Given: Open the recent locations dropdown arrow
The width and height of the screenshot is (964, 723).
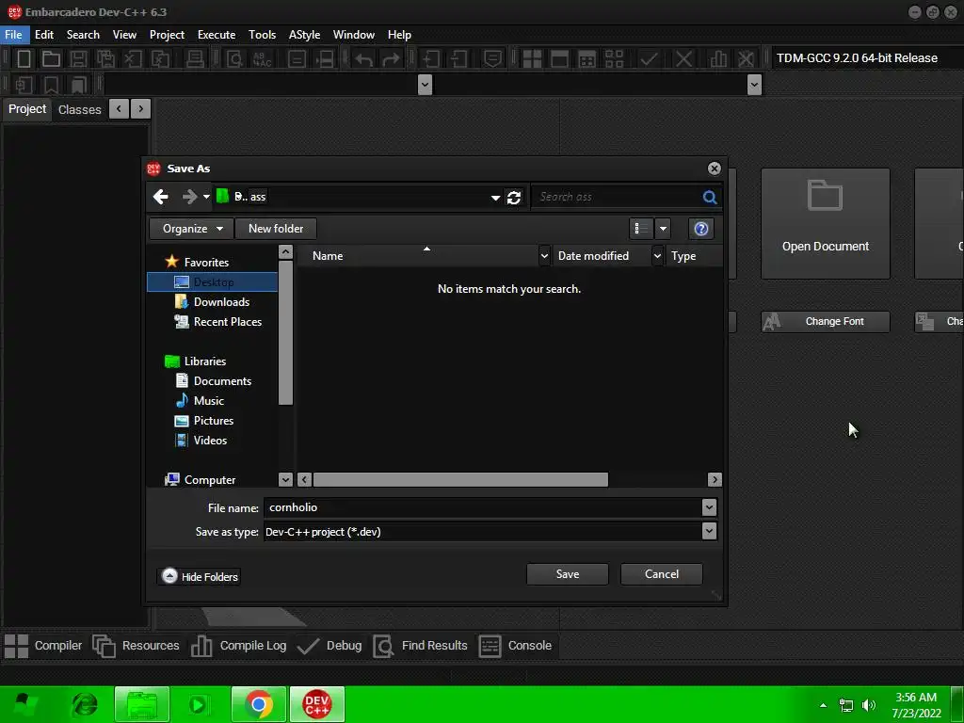Looking at the screenshot, I should [x=206, y=197].
